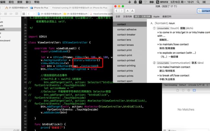Select .storyboard file in navigator

(x=5, y=41)
